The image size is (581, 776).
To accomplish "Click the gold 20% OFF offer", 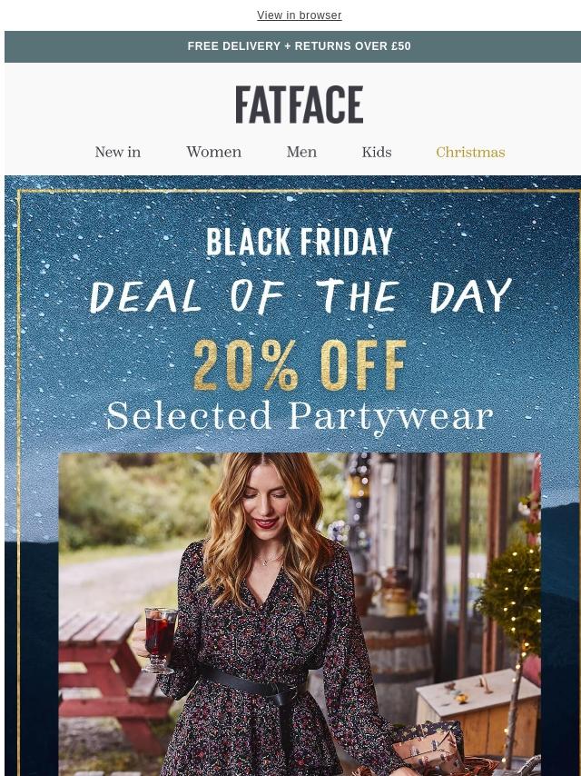I will (x=300, y=364).
